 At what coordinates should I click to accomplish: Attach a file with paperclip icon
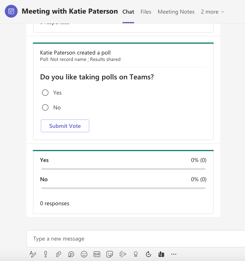[x=58, y=254]
